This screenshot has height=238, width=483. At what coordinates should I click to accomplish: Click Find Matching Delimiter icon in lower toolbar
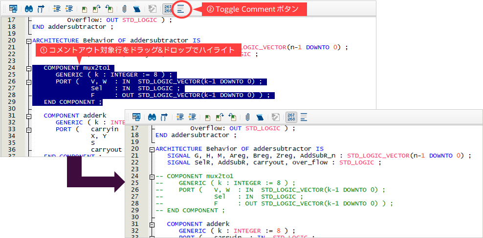point(164,117)
